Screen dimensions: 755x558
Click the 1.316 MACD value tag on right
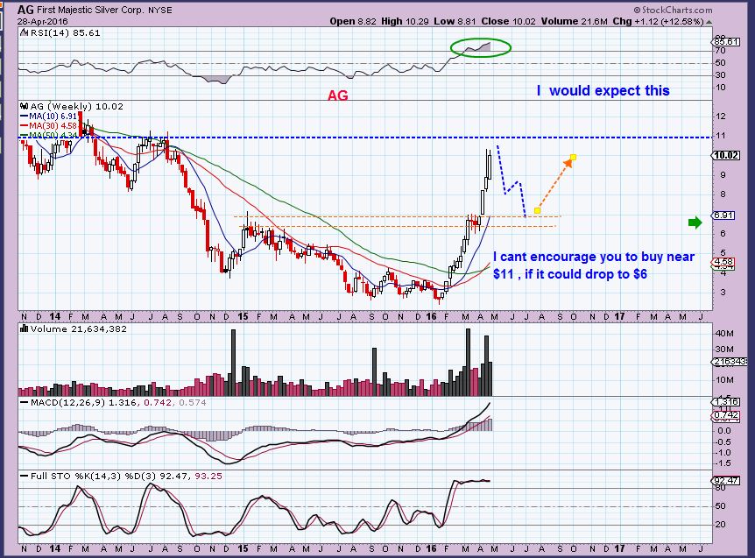tap(726, 401)
